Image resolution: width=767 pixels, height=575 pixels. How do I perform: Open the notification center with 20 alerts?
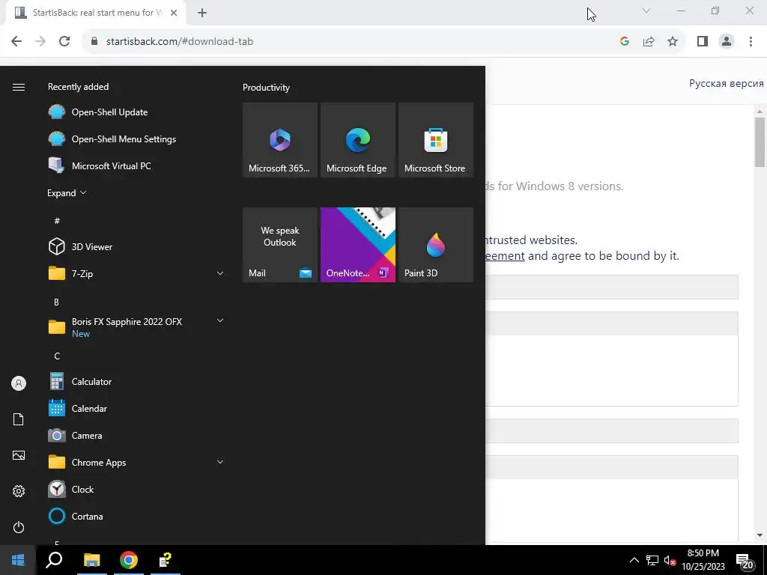[745, 561]
